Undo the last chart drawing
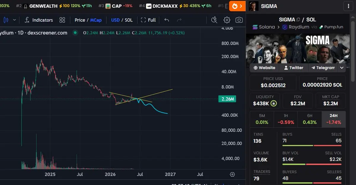 pyautogui.click(x=167, y=20)
